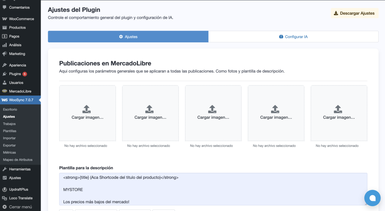Open Usuarios in the sidebar
This screenshot has width=385, height=211.
tap(20, 83)
